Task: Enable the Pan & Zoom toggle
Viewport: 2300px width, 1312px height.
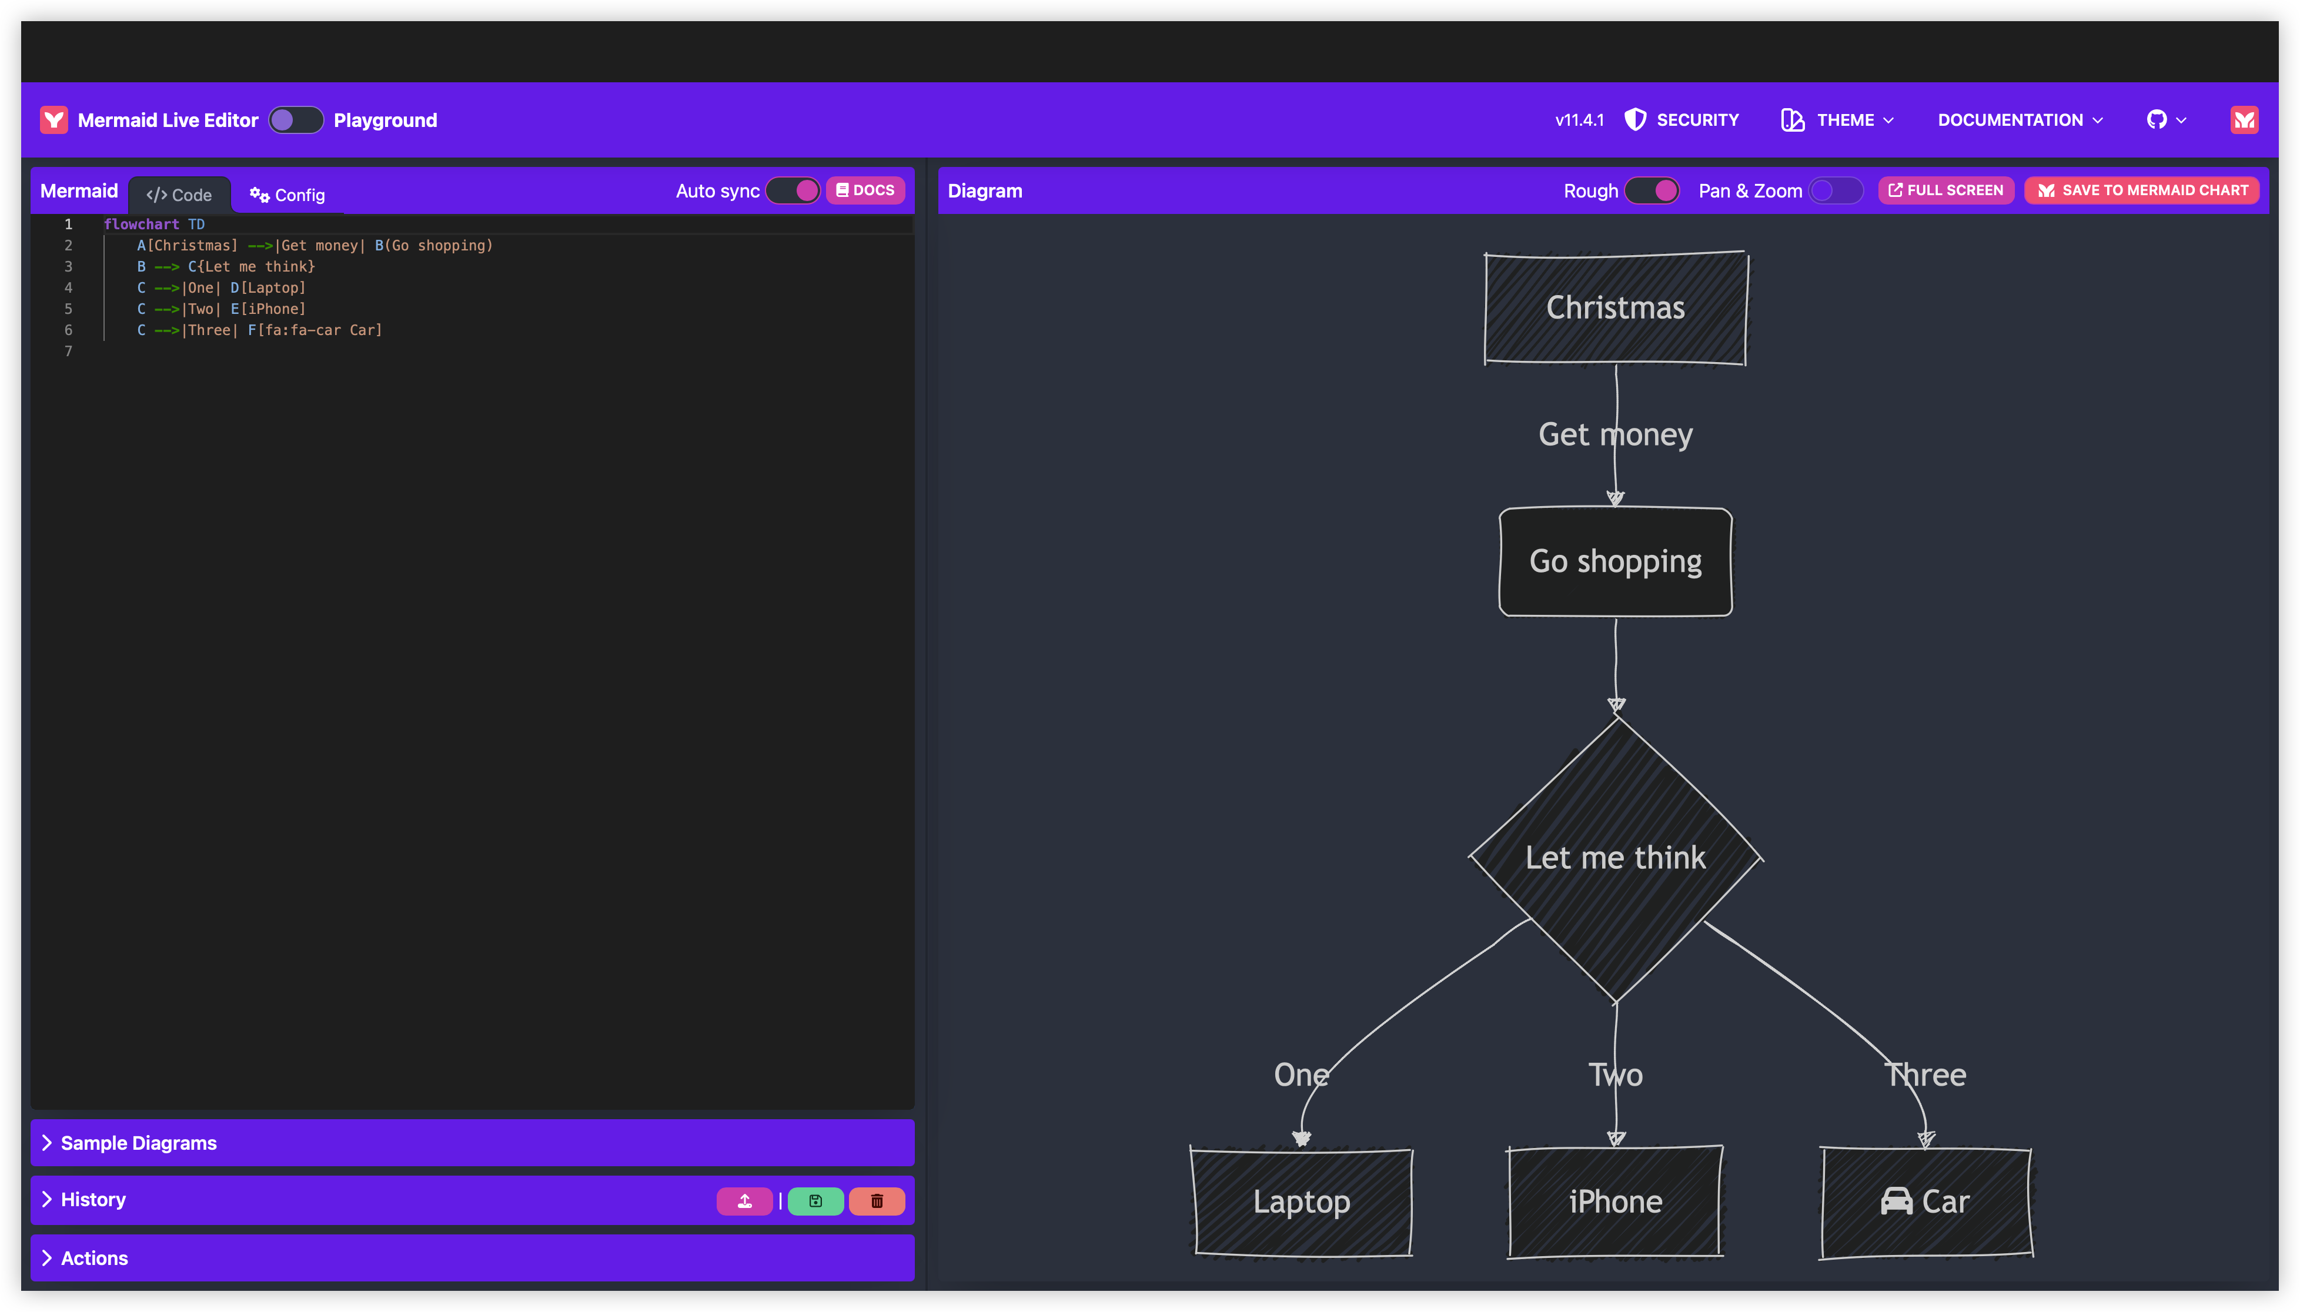Action: coord(1836,190)
